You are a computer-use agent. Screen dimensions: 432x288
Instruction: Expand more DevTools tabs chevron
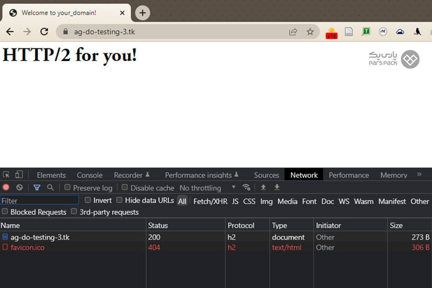tap(419, 175)
